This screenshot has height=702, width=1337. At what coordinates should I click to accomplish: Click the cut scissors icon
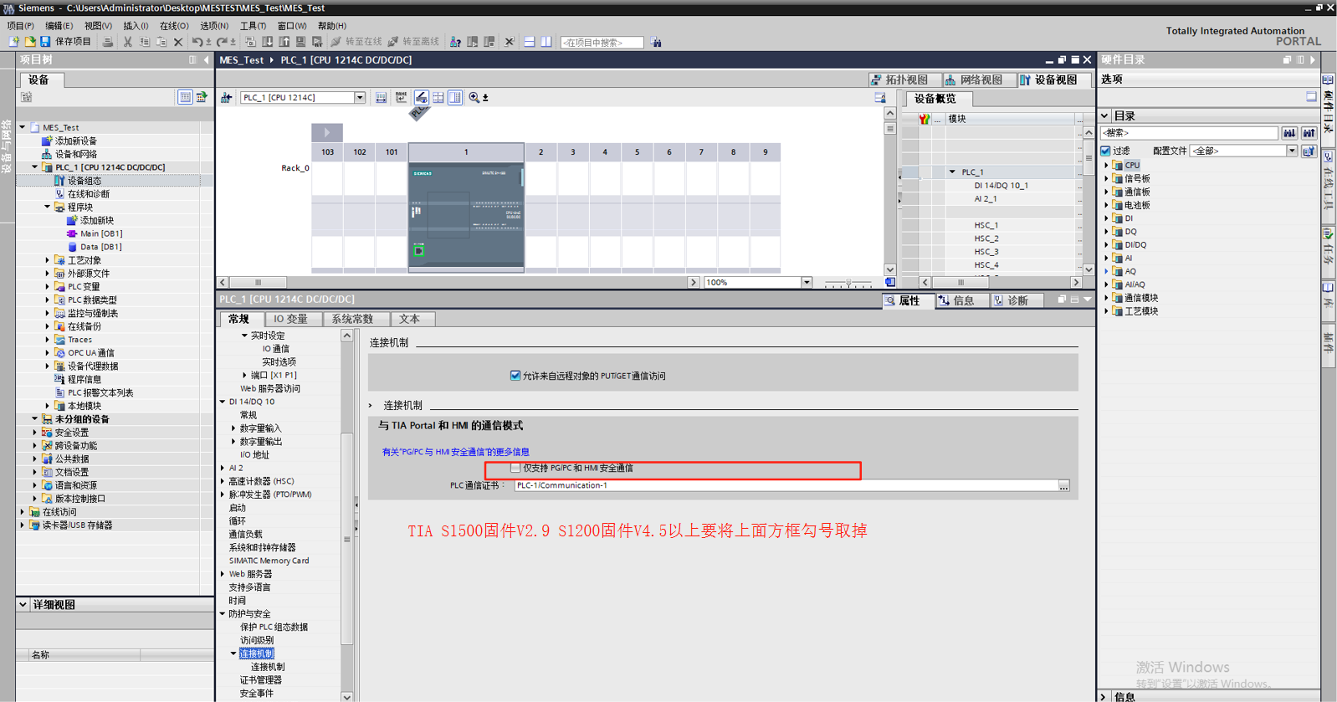(128, 42)
